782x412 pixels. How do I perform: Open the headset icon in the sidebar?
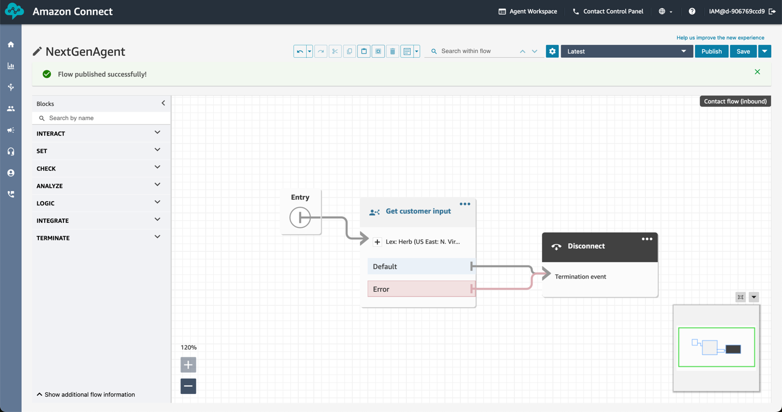[11, 151]
